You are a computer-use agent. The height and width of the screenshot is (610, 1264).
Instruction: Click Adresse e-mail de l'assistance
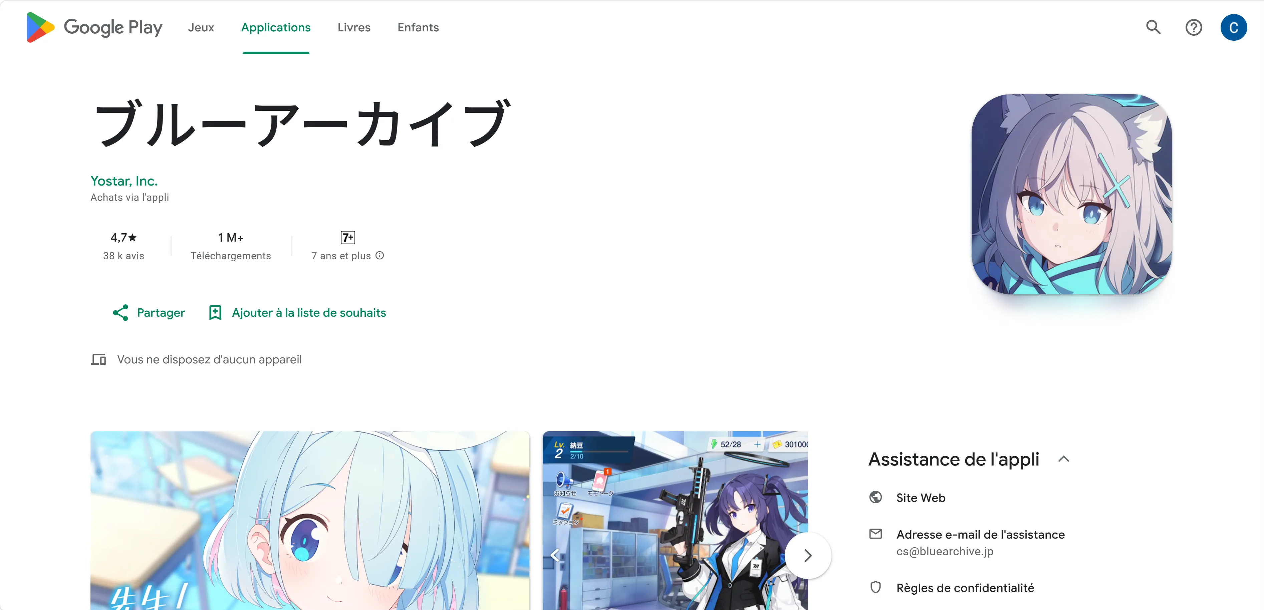[x=981, y=535]
